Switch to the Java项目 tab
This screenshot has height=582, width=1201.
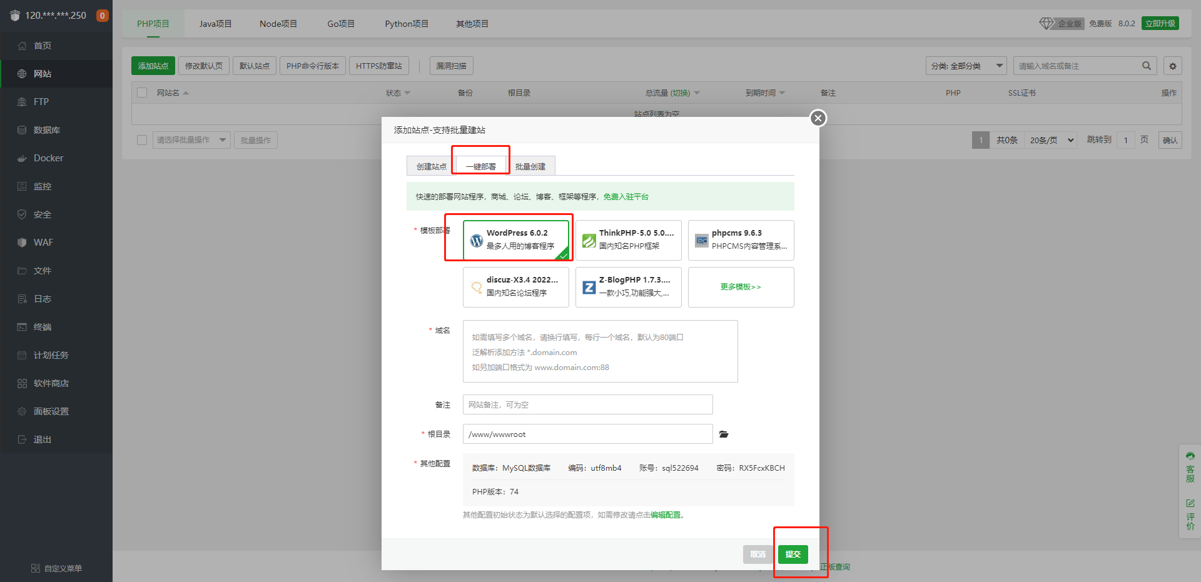[x=216, y=24]
